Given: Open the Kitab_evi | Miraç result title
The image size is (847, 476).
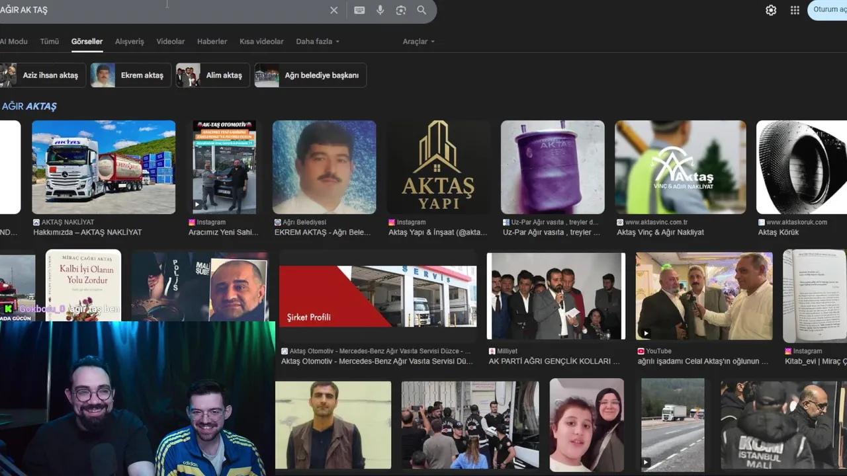Looking at the screenshot, I should [x=816, y=362].
